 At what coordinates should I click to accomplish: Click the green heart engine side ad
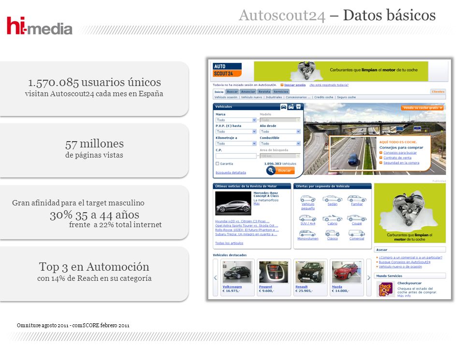tap(410, 213)
